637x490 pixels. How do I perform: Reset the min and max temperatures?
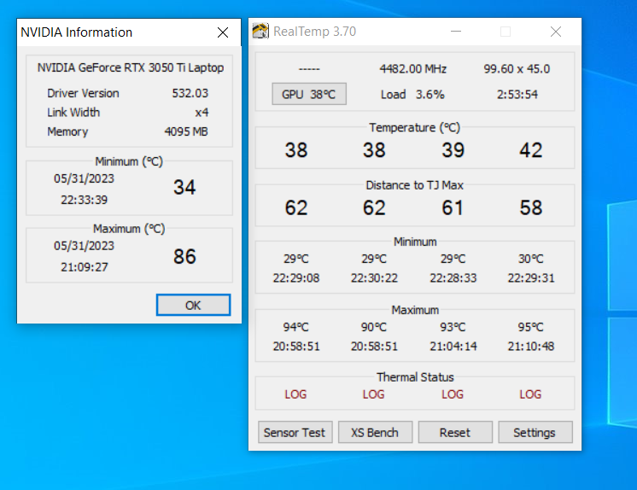pyautogui.click(x=455, y=432)
